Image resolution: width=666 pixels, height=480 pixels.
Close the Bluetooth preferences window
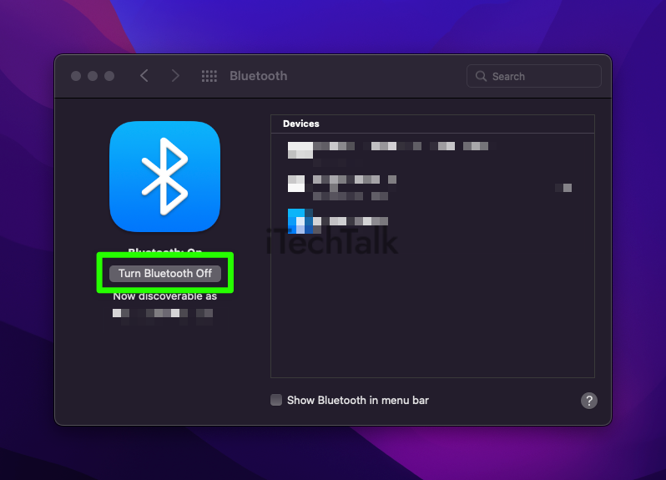(x=76, y=76)
